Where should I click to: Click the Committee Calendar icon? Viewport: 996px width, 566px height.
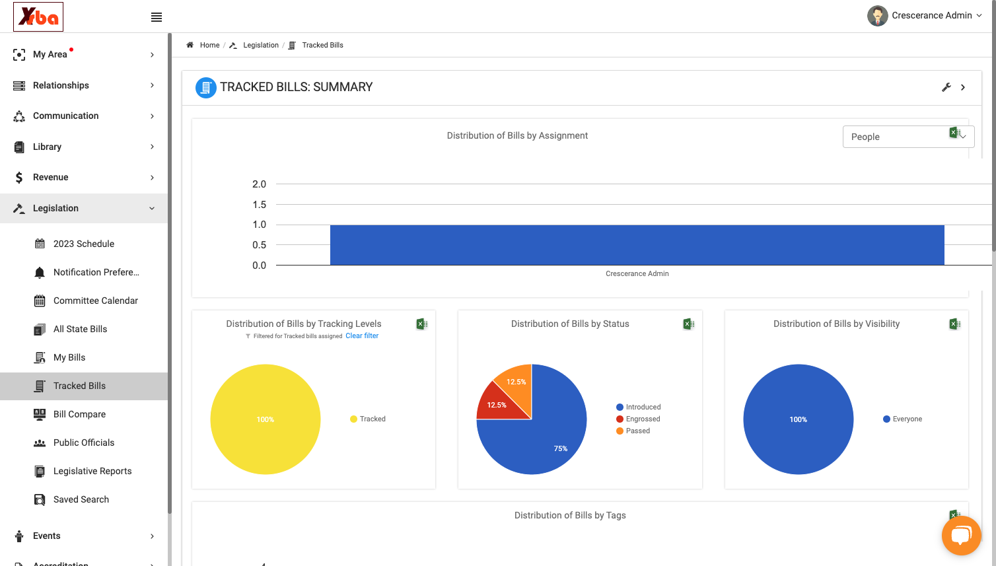click(x=40, y=301)
